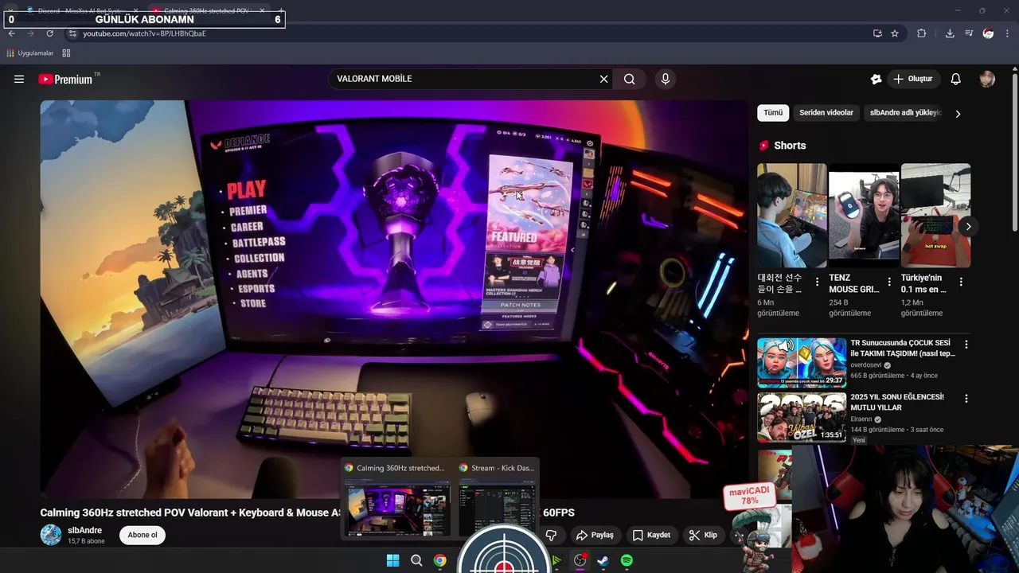Screen dimensions: 1019x573
Task: Open the Uygulamalar bookmarks shortcut
Action: (x=30, y=53)
